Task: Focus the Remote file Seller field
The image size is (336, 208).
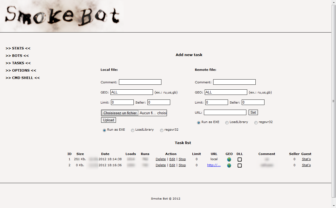Action: (x=253, y=102)
